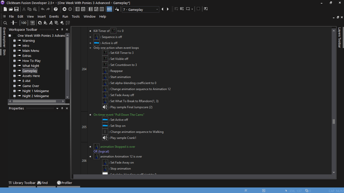Image resolution: width=344 pixels, height=193 pixels.
Task: Select action 'Set Kill Timer to 3'
Action: click(122, 53)
